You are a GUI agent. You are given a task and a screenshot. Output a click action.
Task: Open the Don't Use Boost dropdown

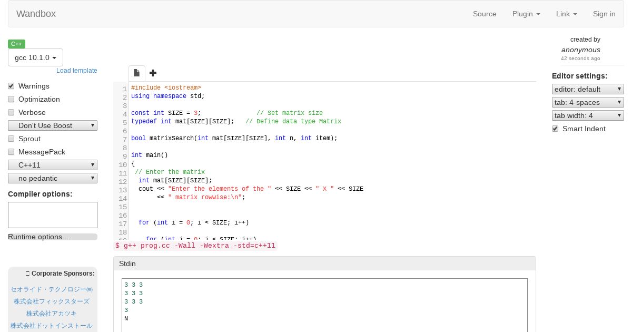tap(53, 125)
